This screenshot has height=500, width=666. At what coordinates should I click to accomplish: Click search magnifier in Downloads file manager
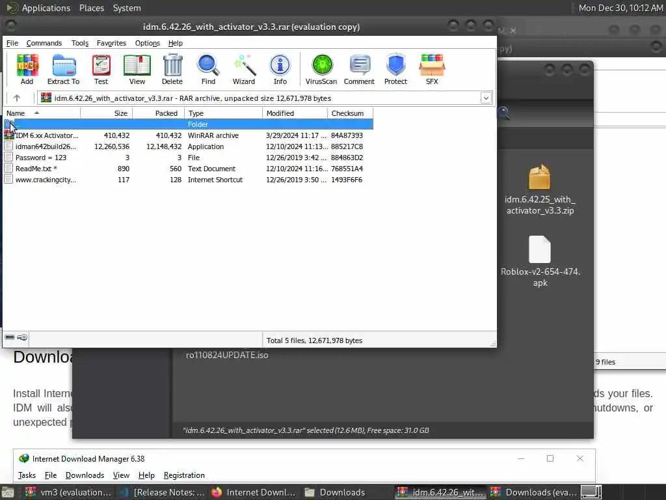coord(504,113)
